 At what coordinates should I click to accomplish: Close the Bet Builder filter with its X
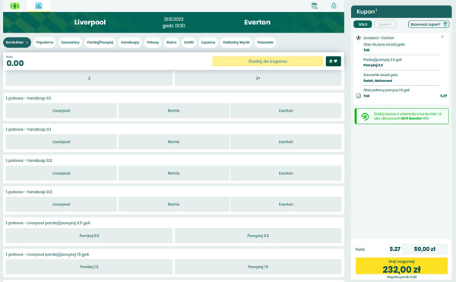27,43
